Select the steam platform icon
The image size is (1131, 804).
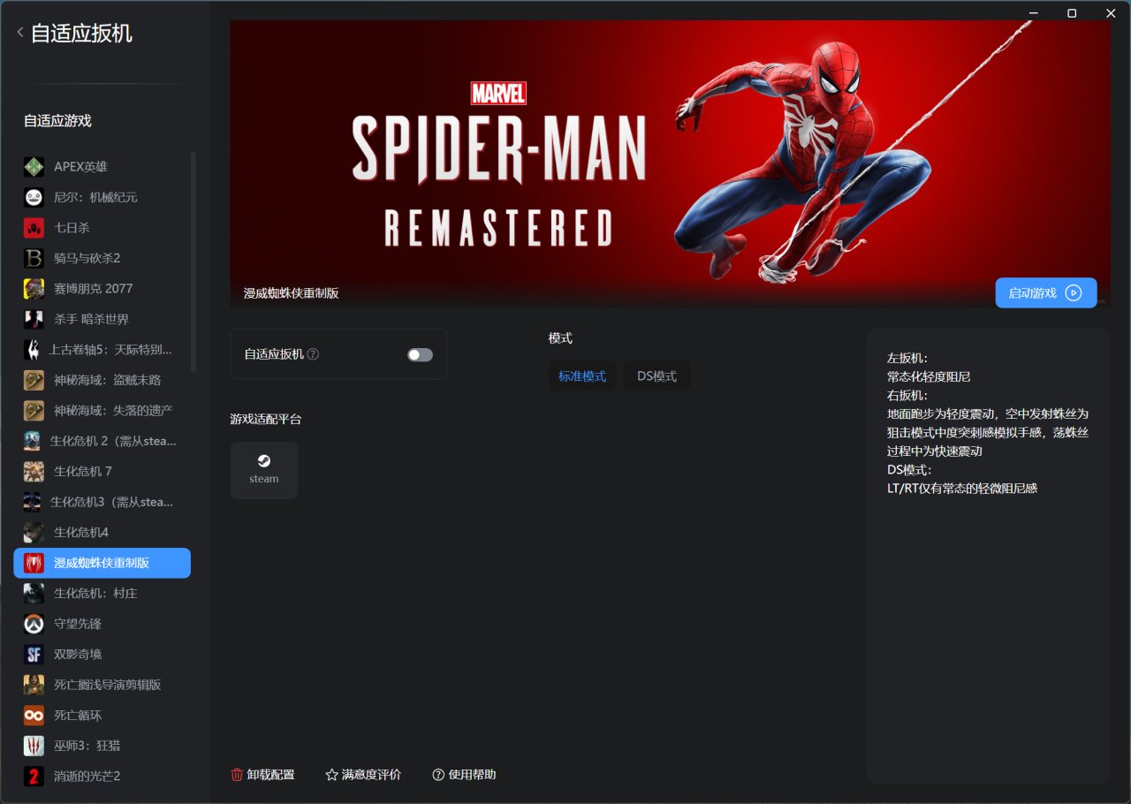(264, 470)
